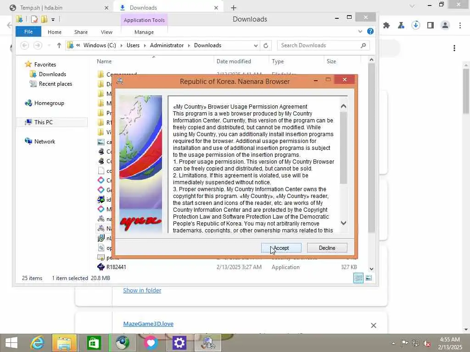Open Homegroup in navigation pane
The width and height of the screenshot is (470, 352).
pos(49,103)
